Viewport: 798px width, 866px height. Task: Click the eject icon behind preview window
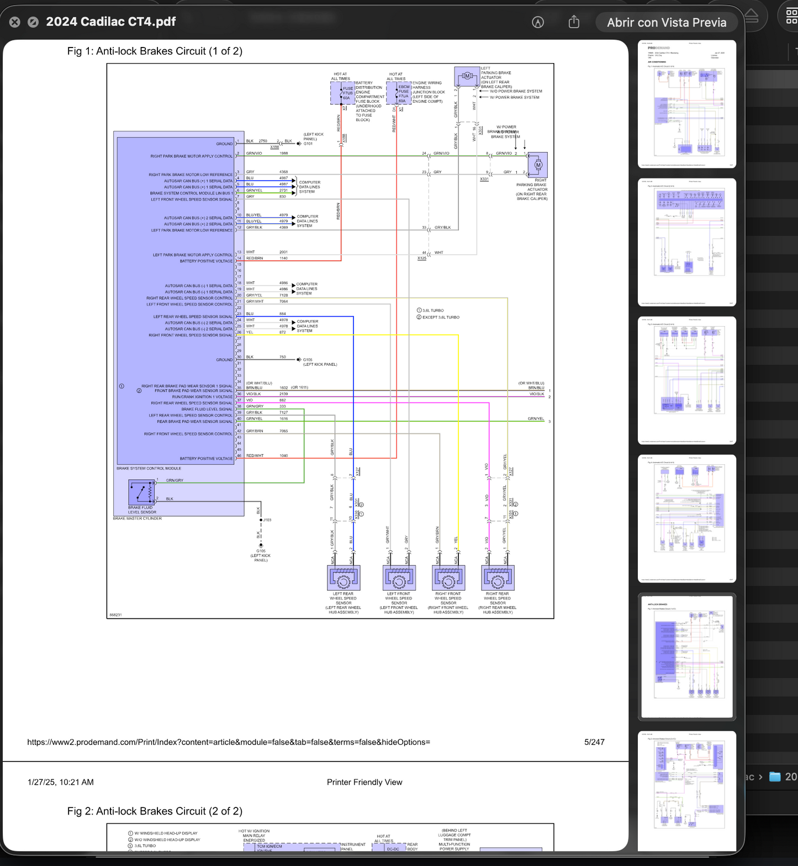pyautogui.click(x=752, y=16)
